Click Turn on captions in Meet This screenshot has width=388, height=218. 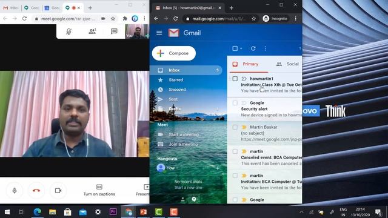(99, 190)
